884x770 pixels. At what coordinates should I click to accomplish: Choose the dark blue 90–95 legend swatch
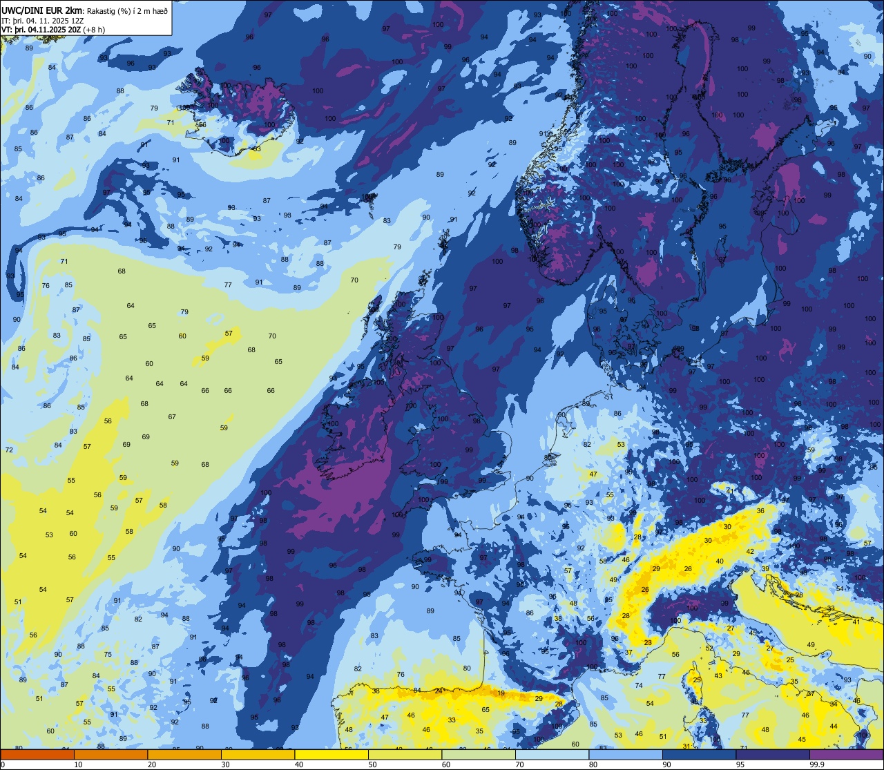pyautogui.click(x=699, y=754)
